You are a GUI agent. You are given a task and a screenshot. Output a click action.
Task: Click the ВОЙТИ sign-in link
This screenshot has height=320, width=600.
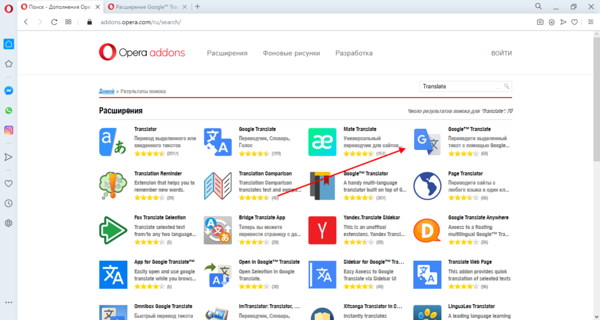tap(501, 53)
